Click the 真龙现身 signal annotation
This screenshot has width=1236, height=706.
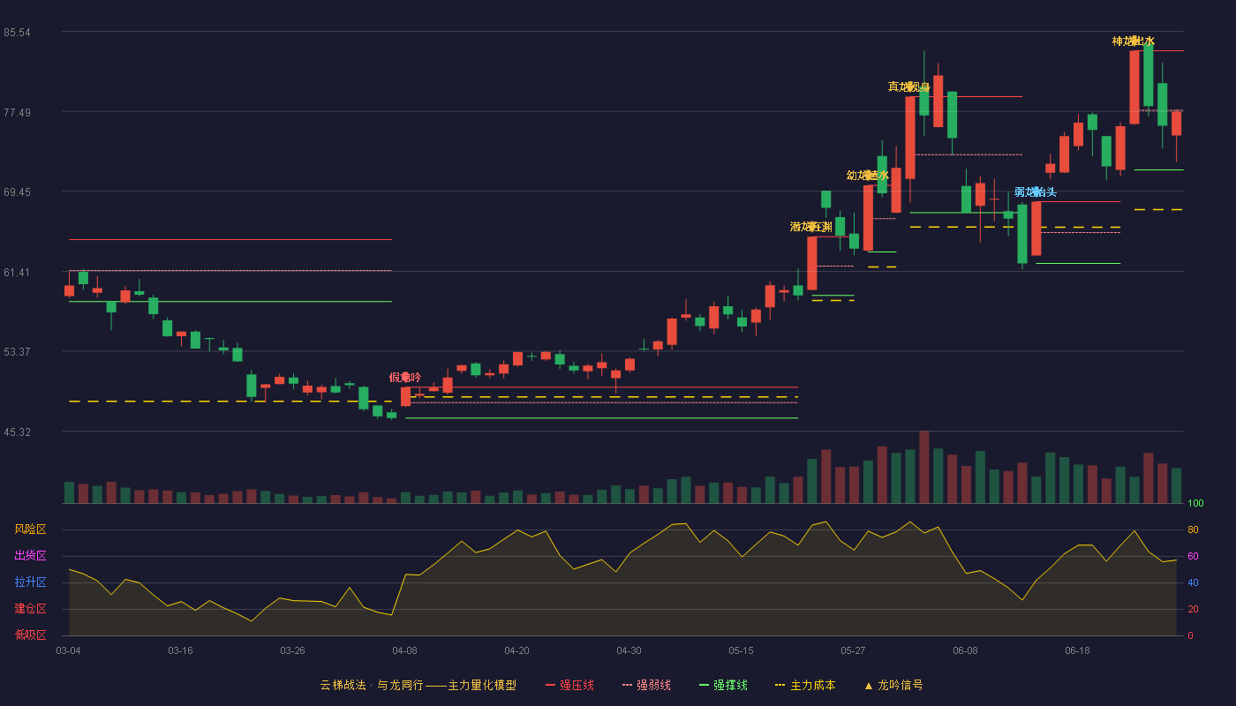[x=909, y=87]
